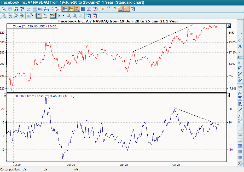Screen dimensions: 244x172
Task: Open the T period selector dropdown
Action: pos(33,15)
